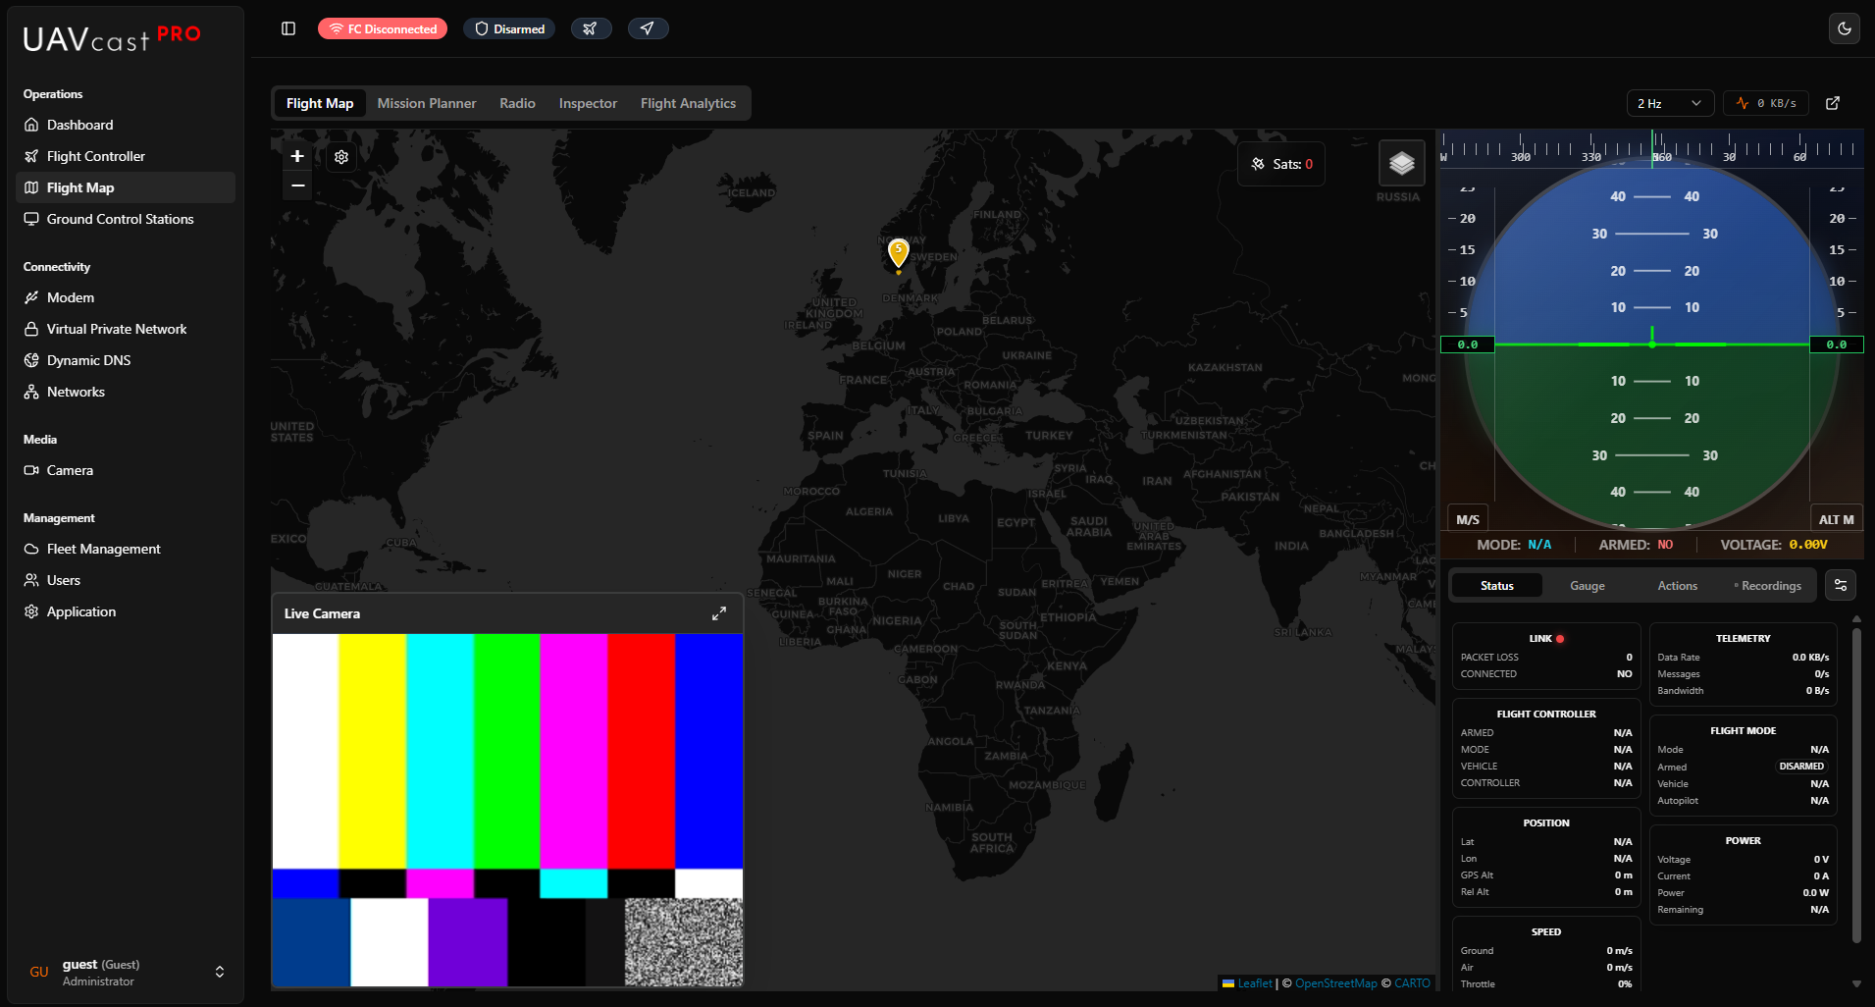Expand the guest user account menu
The image size is (1875, 1007).
[220, 972]
